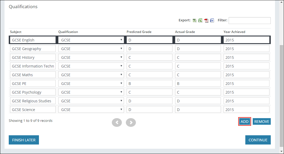The height and width of the screenshot is (154, 284).
Task: Export the table via the Excel icon
Action: (201, 20)
